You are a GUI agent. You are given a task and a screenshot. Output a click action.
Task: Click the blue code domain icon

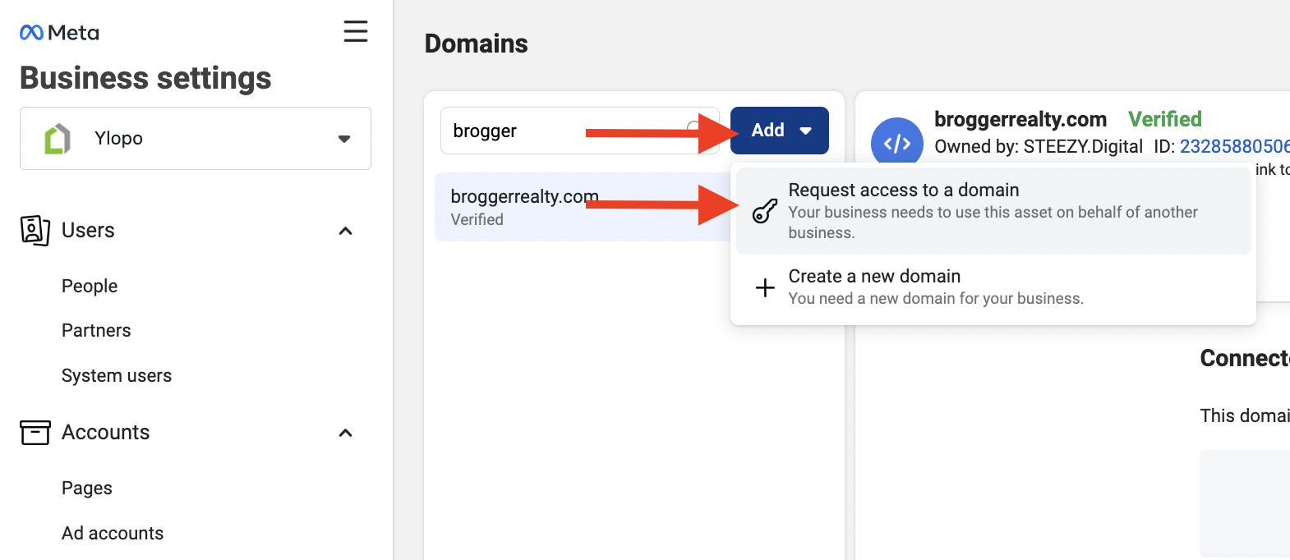[x=897, y=144]
